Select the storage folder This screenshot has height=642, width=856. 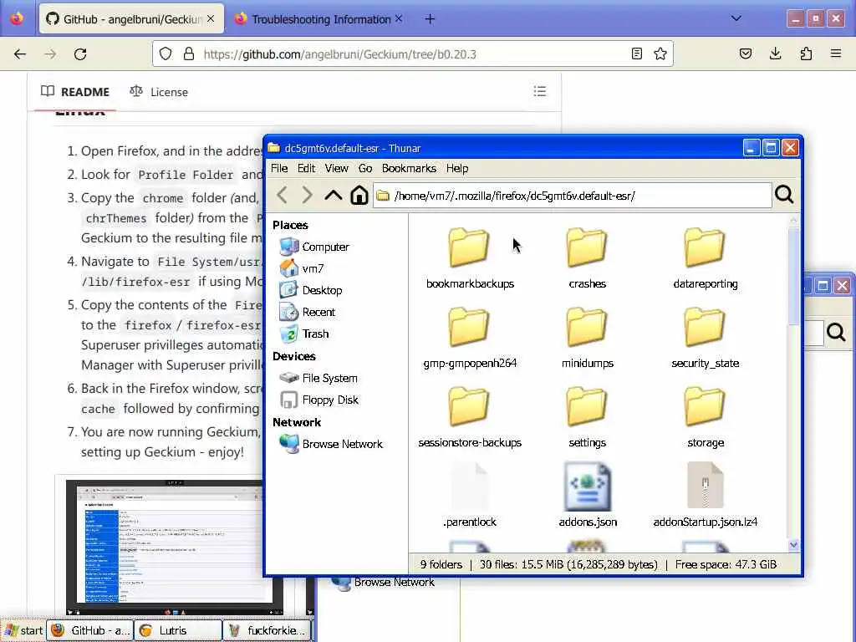(x=705, y=416)
